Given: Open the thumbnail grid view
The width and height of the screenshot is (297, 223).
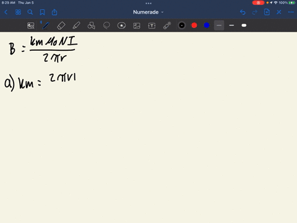Looking at the screenshot, I should tap(18, 12).
